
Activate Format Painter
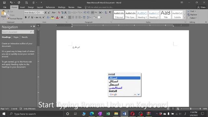pos(15,19)
